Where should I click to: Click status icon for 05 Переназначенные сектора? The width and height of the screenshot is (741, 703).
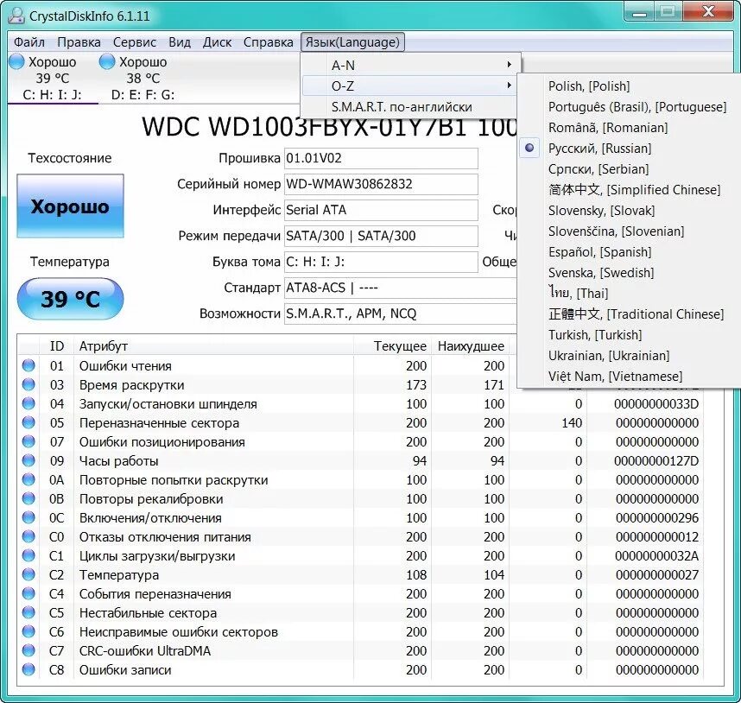pyautogui.click(x=28, y=422)
